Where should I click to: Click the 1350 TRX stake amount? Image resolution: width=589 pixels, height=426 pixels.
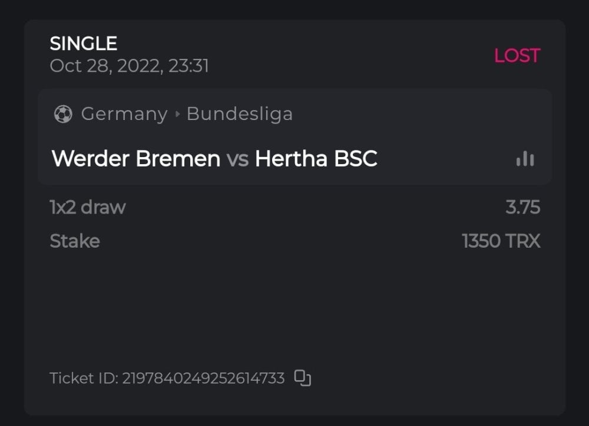click(501, 241)
